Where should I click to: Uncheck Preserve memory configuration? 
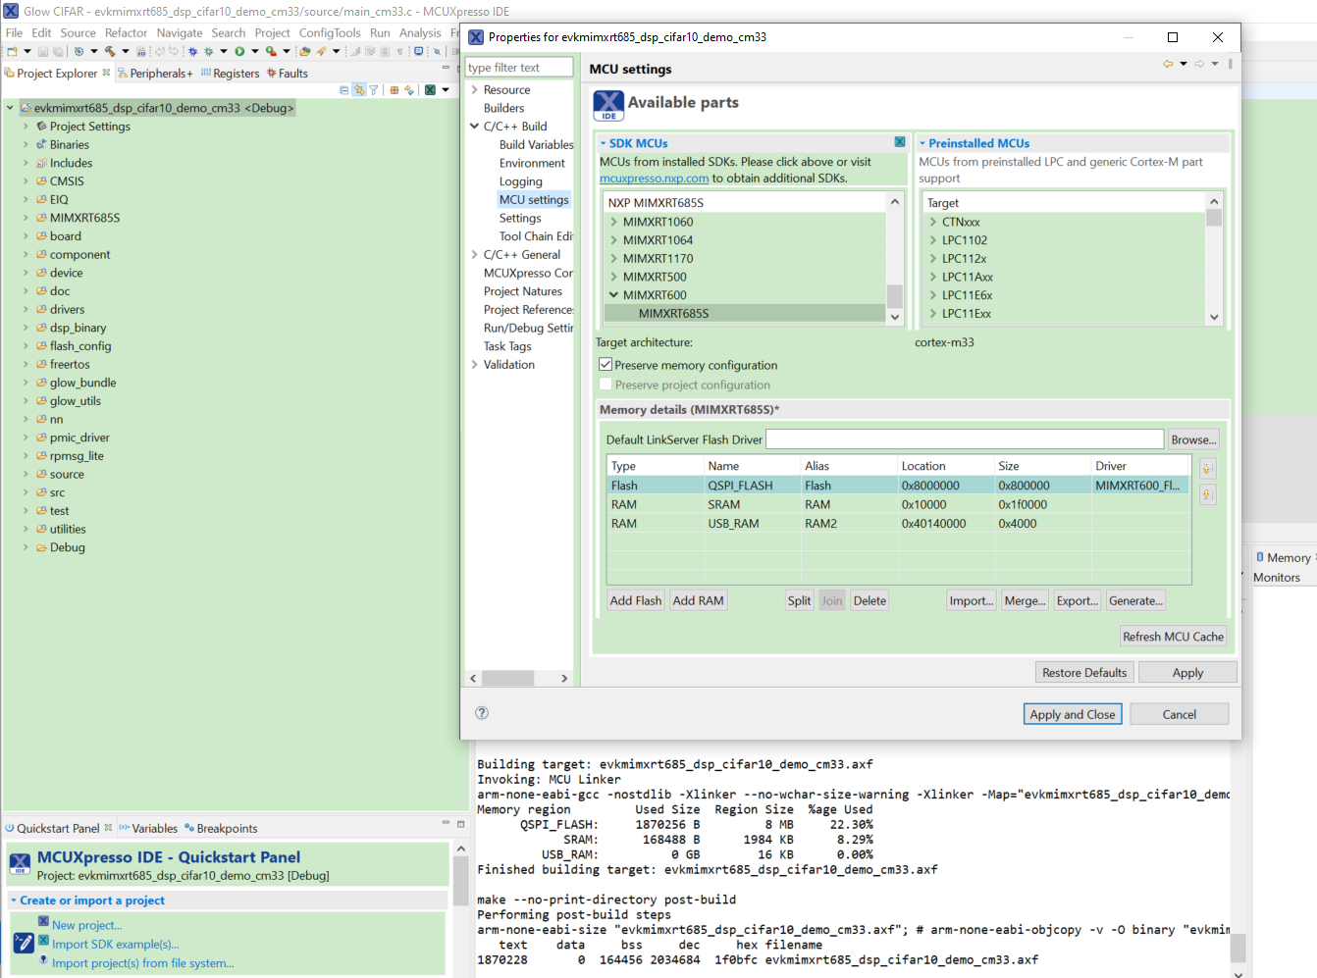[605, 364]
